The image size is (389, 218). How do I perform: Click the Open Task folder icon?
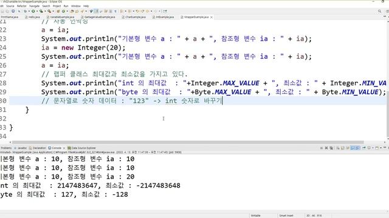[77, 11]
